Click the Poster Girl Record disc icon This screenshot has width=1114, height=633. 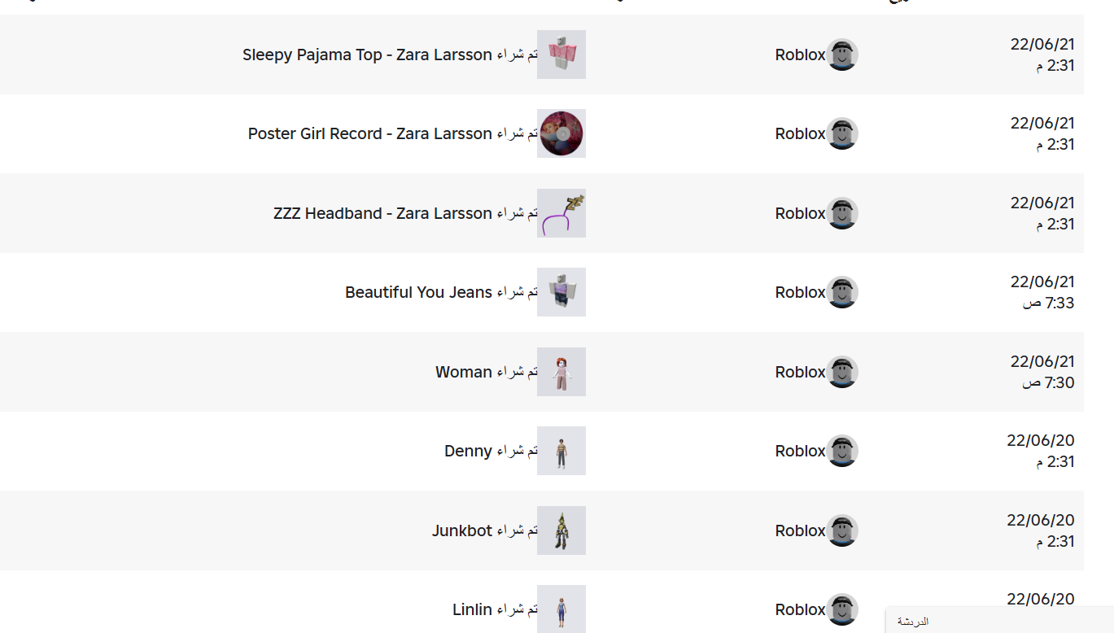(x=561, y=133)
